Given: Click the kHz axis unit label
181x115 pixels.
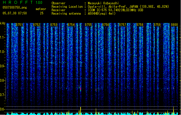Looking at the screenshot, I should [3, 23].
